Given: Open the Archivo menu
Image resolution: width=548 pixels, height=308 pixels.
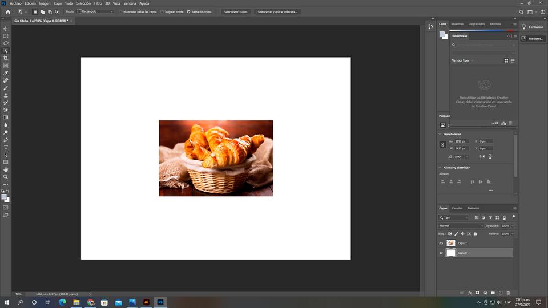Looking at the screenshot, I should tap(15, 3).
